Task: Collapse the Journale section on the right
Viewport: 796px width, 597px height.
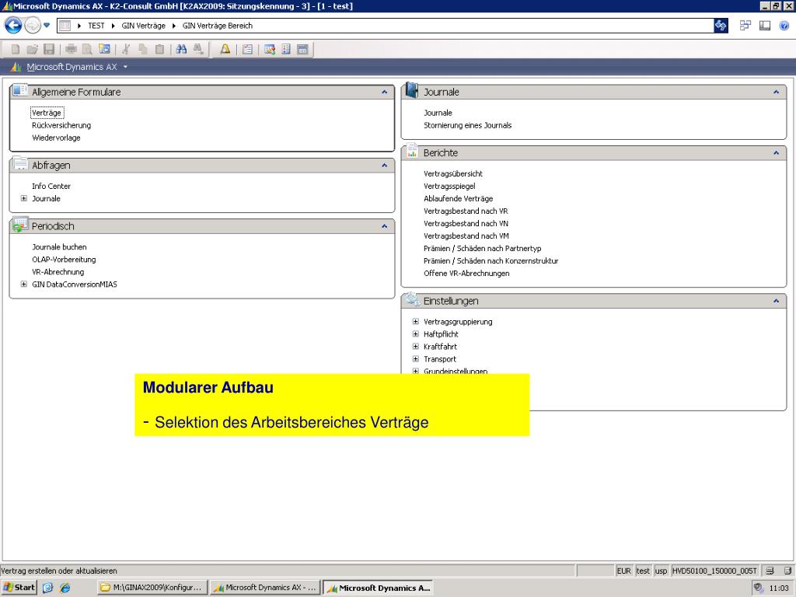Action: [x=777, y=92]
